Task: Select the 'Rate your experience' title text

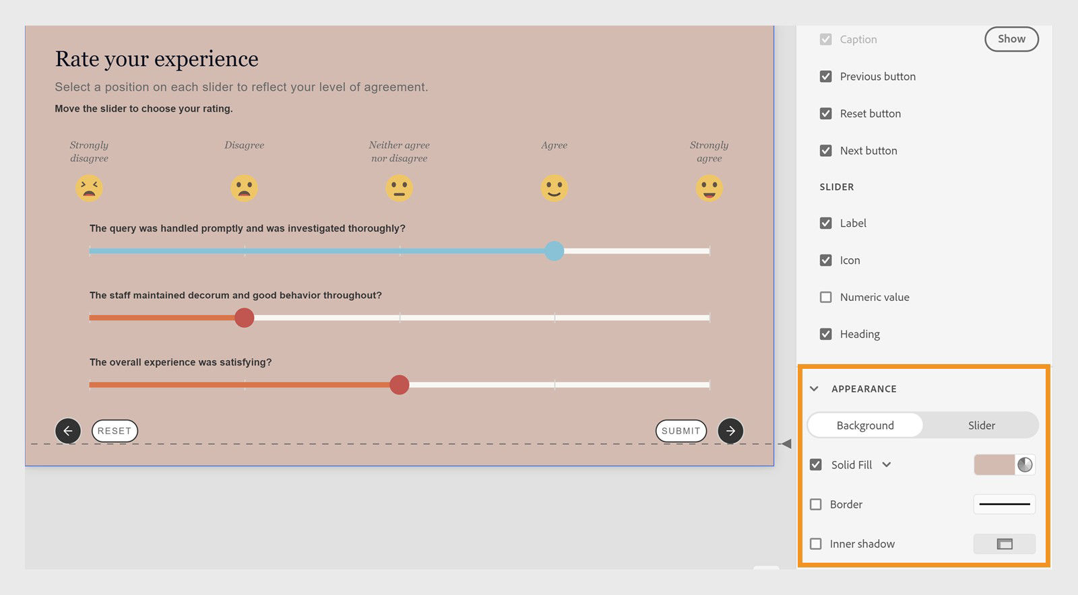Action: pyautogui.click(x=157, y=59)
